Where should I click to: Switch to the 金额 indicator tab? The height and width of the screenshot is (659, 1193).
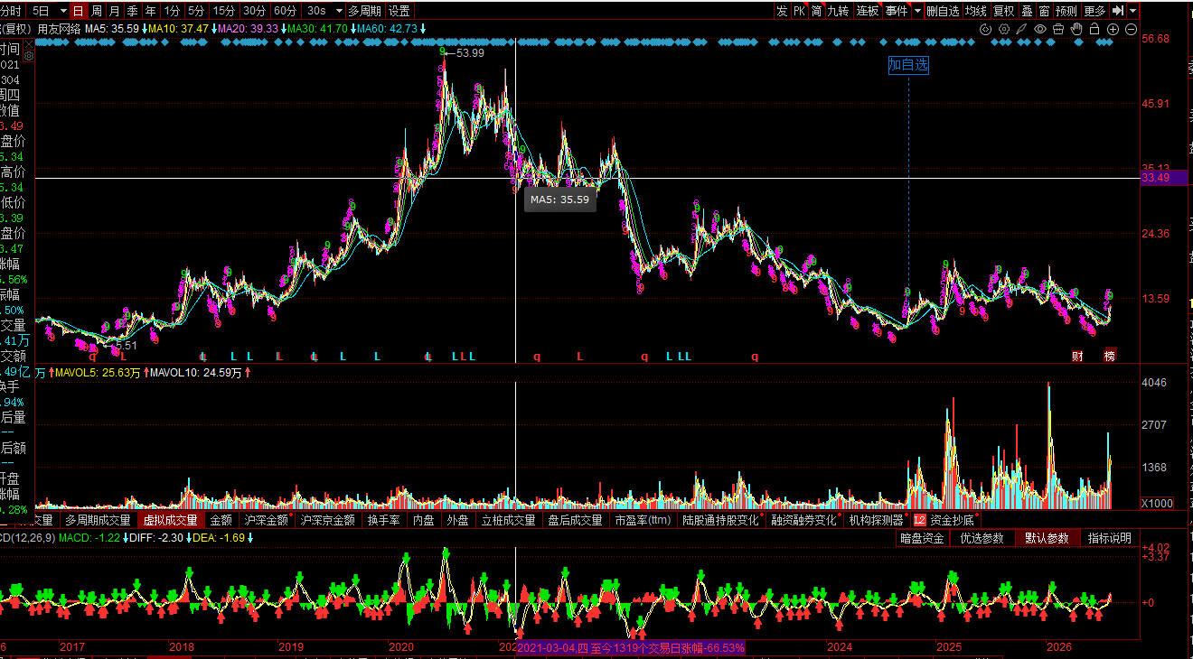(221, 520)
